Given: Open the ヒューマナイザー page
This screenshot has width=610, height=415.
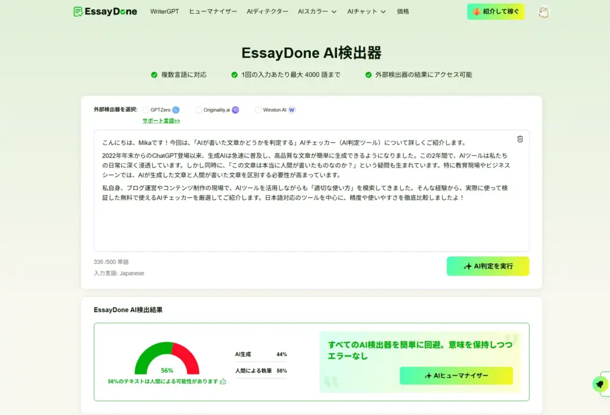Looking at the screenshot, I should 213,12.
